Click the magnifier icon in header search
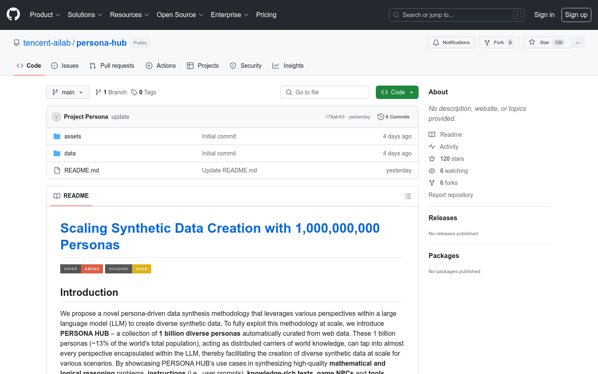 point(396,15)
